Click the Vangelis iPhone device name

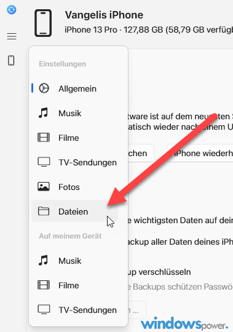coord(104,15)
